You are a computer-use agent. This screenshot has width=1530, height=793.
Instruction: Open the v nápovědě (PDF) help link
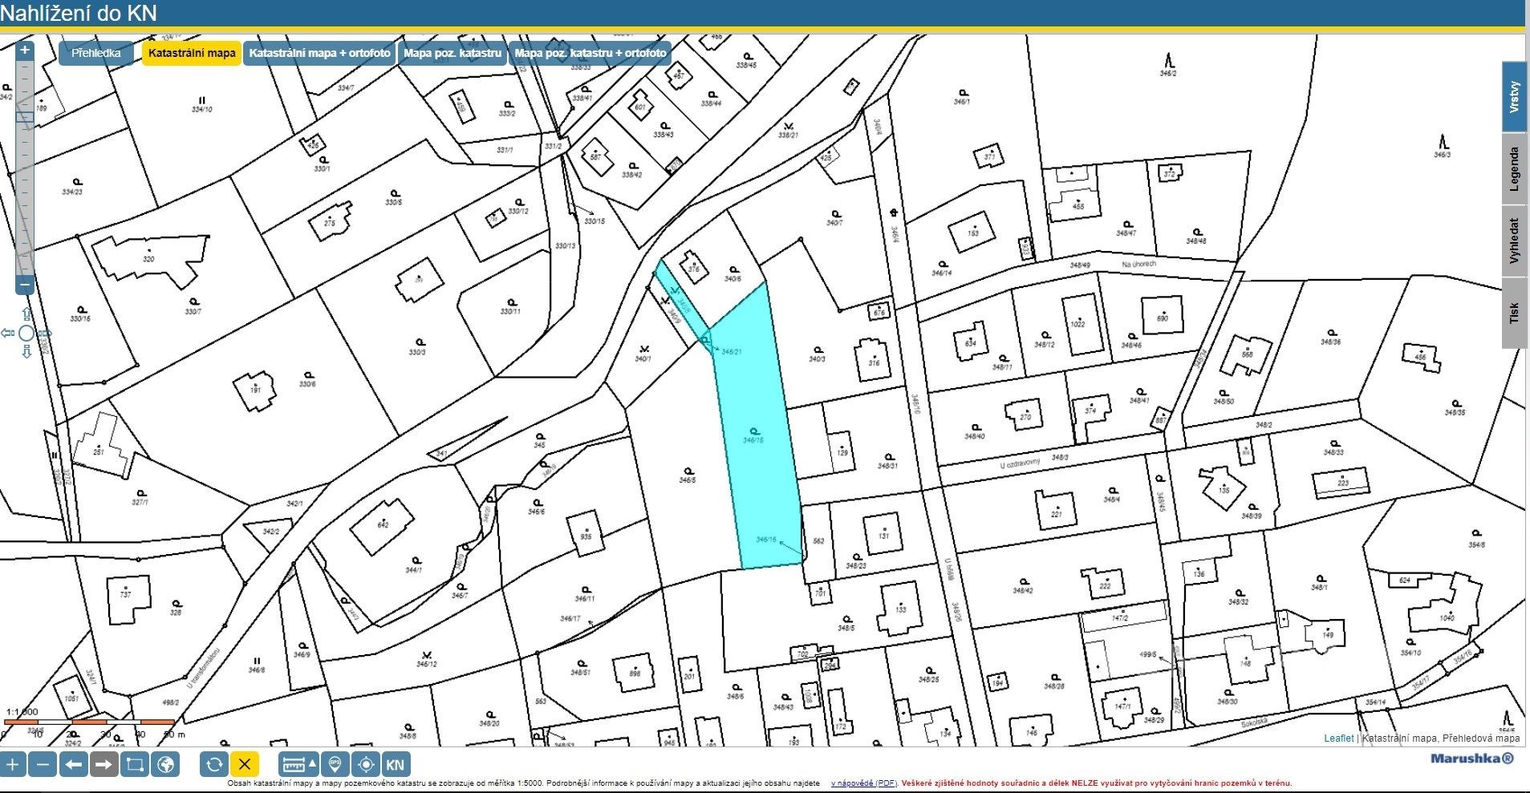tap(863, 783)
